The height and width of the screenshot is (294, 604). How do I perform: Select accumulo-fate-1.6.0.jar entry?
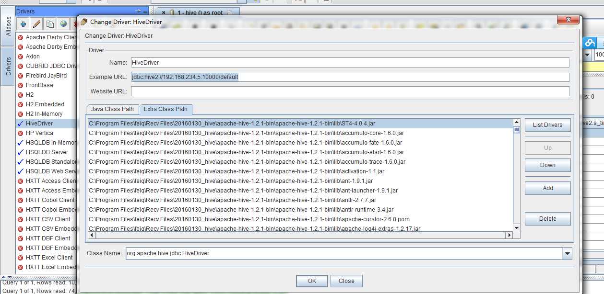(300, 143)
